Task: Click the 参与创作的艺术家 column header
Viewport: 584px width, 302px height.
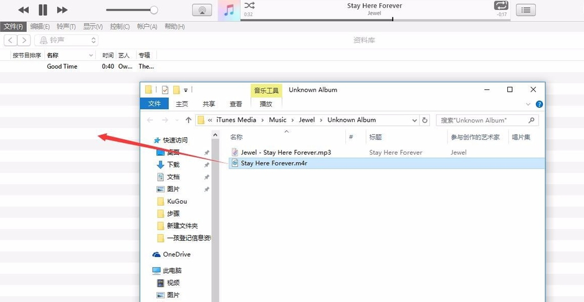Action: pos(476,137)
